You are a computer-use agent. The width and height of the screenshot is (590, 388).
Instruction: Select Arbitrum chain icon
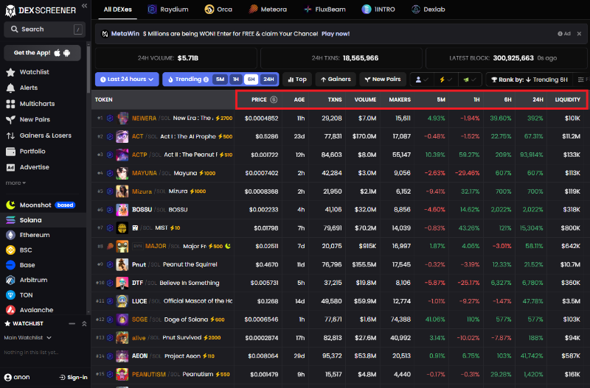10,281
